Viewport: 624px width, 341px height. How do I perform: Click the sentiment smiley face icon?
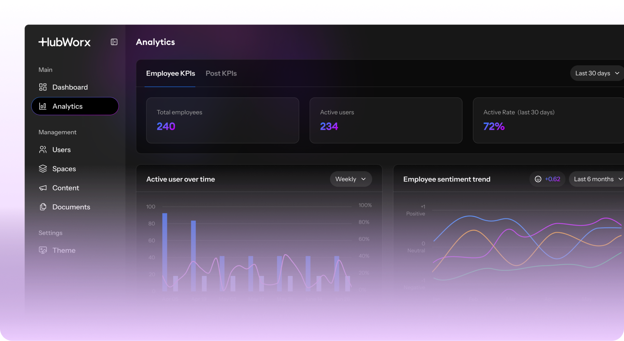pos(538,179)
